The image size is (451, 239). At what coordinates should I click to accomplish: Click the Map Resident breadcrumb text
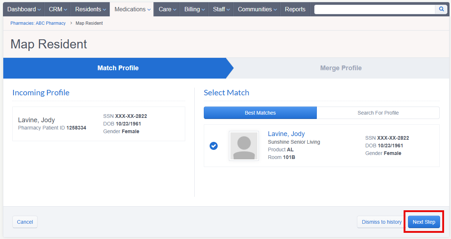pos(89,23)
